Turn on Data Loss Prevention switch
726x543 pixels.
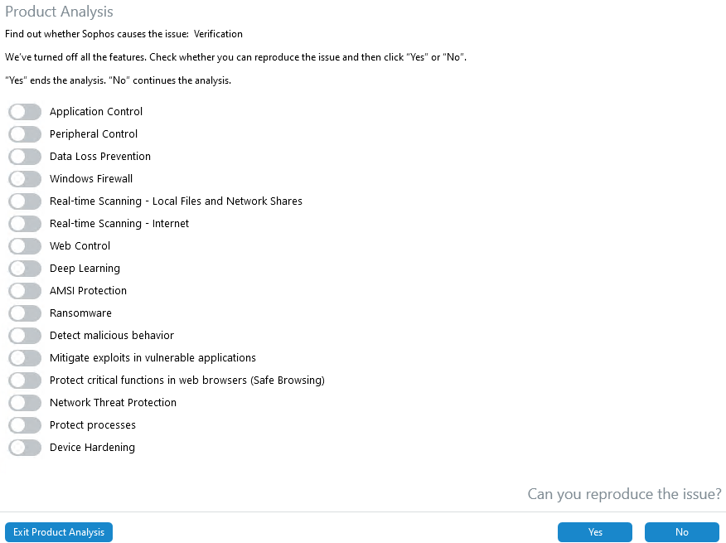point(25,157)
